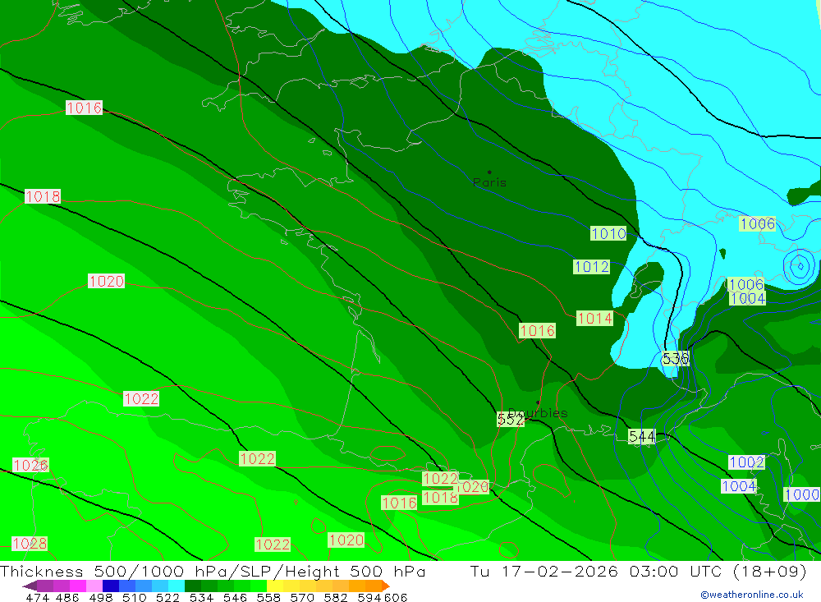Click the 1022 label above the 1018 label
This screenshot has height=602, width=821.
click(440, 478)
